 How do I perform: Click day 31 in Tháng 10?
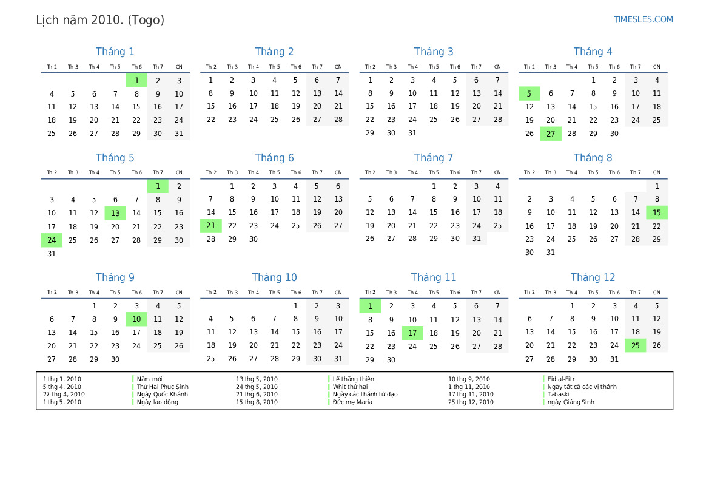point(338,359)
